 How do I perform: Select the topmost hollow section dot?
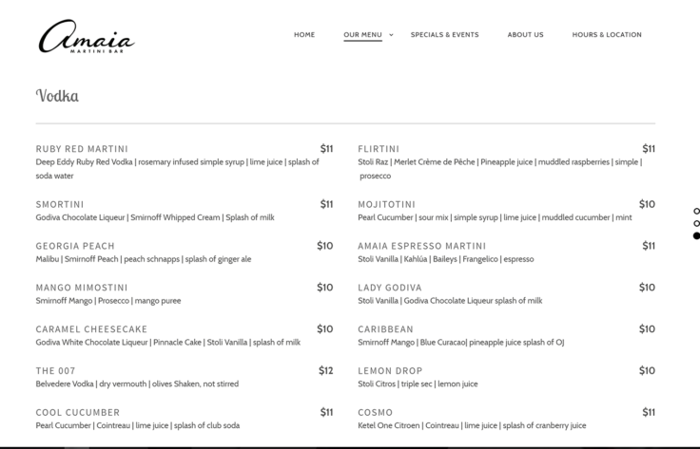(696, 211)
